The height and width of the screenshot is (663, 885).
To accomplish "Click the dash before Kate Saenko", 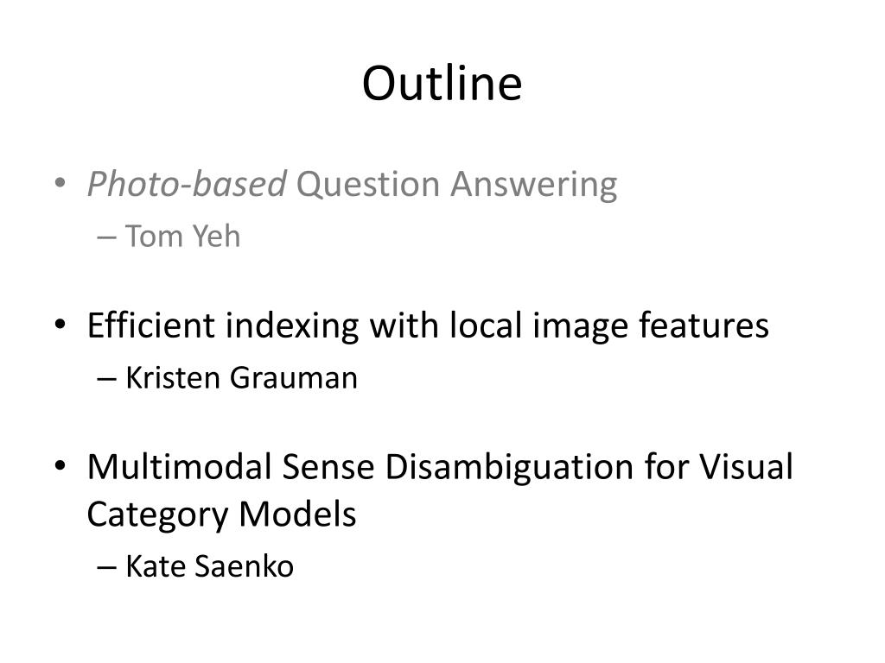I will coord(106,567).
